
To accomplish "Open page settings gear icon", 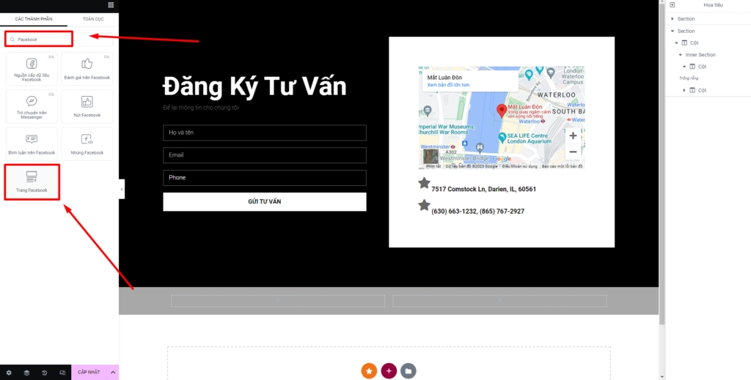I will tap(9, 373).
